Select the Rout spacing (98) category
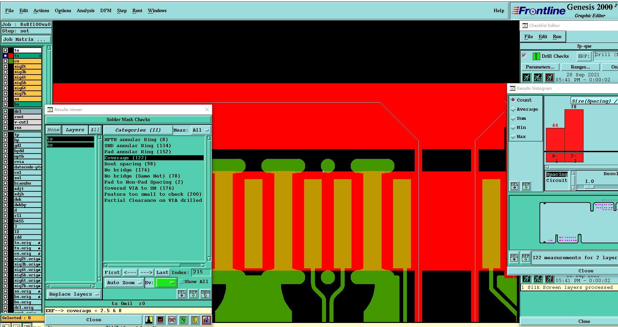Screen dimensions: 618x327 click(x=154, y=164)
